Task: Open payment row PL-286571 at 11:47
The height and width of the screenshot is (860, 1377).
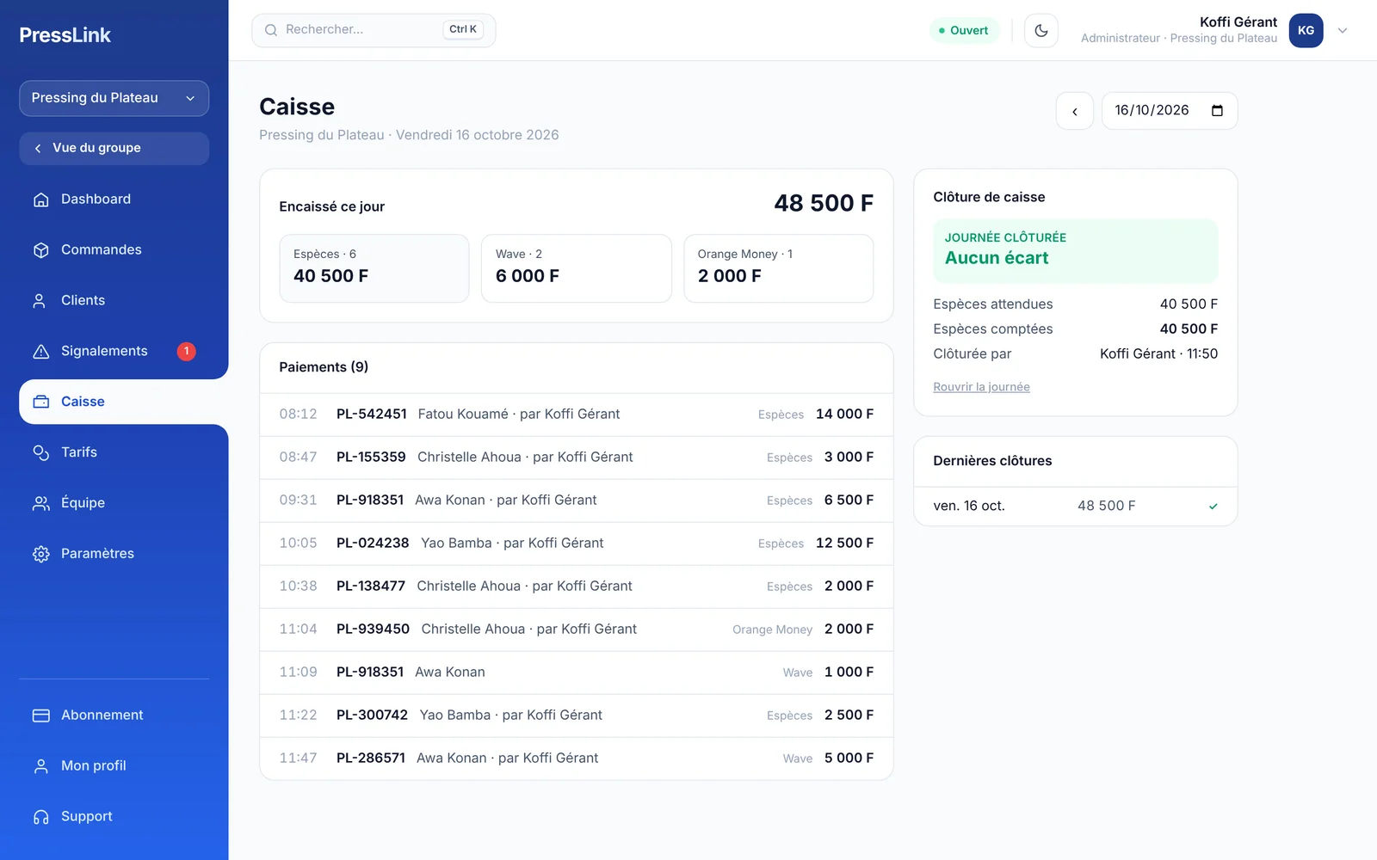Action: pos(576,759)
